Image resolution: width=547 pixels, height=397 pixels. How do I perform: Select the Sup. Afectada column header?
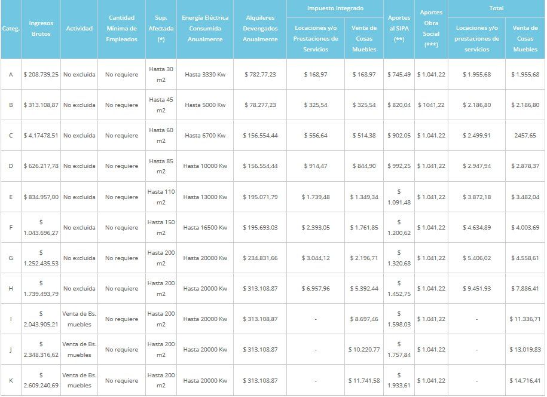(161, 29)
